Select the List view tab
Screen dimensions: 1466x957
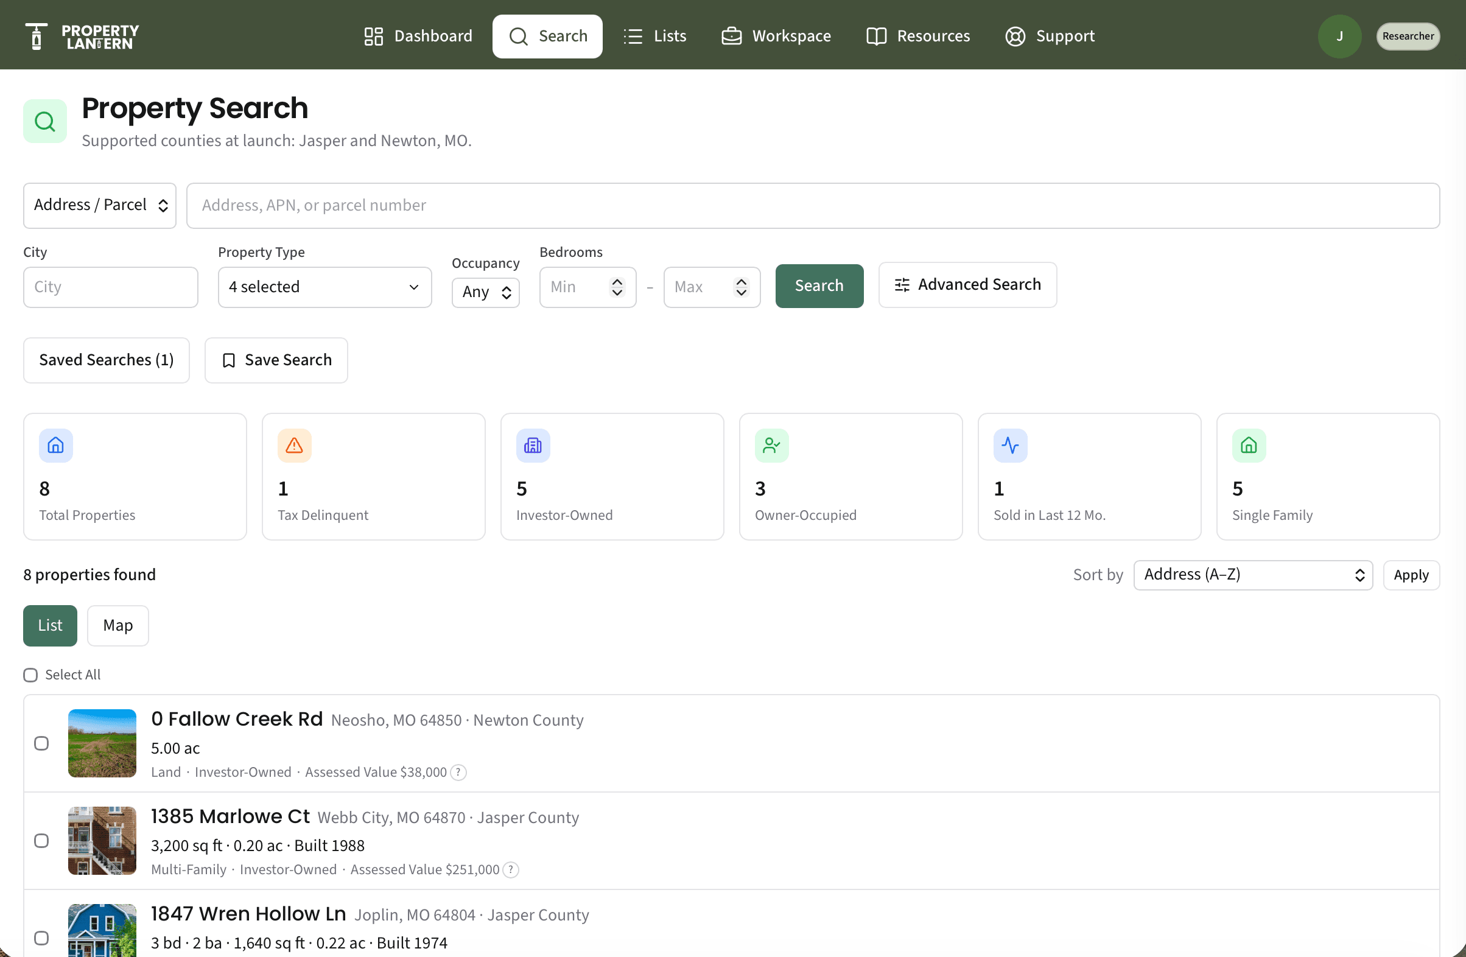(x=50, y=626)
